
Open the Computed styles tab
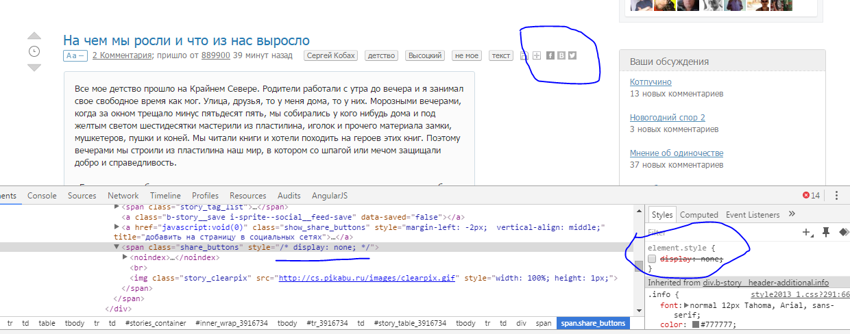coord(699,214)
